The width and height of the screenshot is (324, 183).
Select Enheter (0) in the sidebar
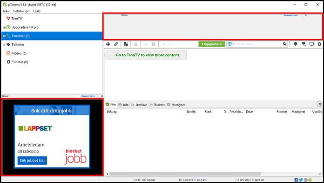(x=20, y=62)
